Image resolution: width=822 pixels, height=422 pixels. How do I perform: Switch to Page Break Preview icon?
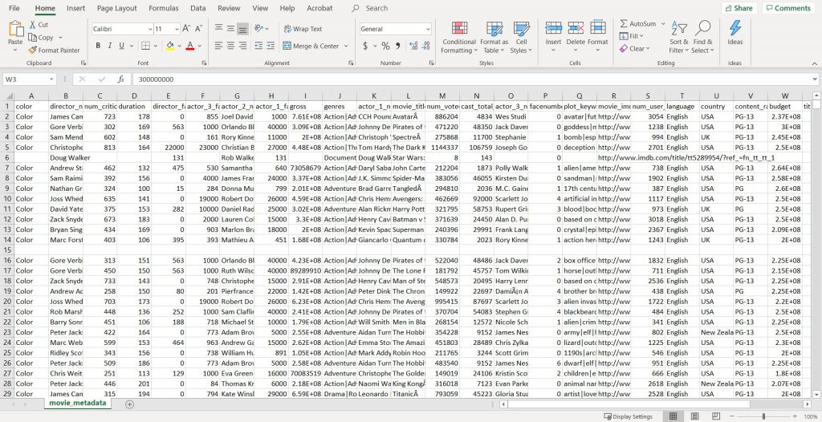click(715, 416)
